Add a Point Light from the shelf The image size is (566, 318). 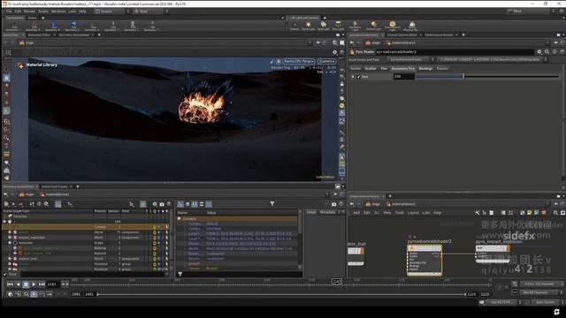tap(309, 26)
